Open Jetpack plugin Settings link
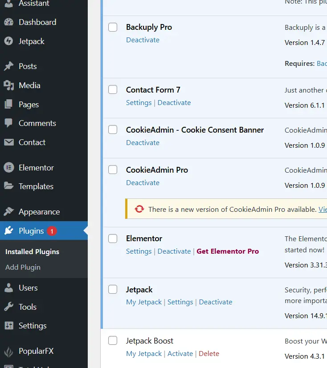This screenshot has height=368, width=327. (x=180, y=302)
